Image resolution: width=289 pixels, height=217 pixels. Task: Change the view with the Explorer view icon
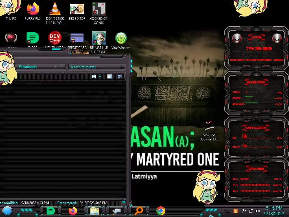pyautogui.click(x=94, y=77)
